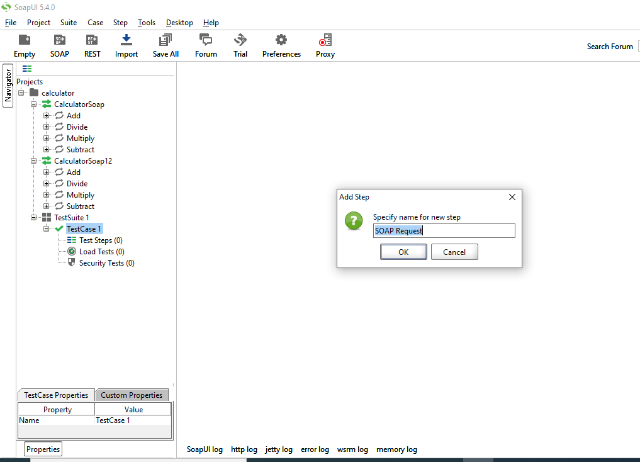The image size is (640, 462).
Task: Close the Add Step dialog
Action: pos(512,197)
